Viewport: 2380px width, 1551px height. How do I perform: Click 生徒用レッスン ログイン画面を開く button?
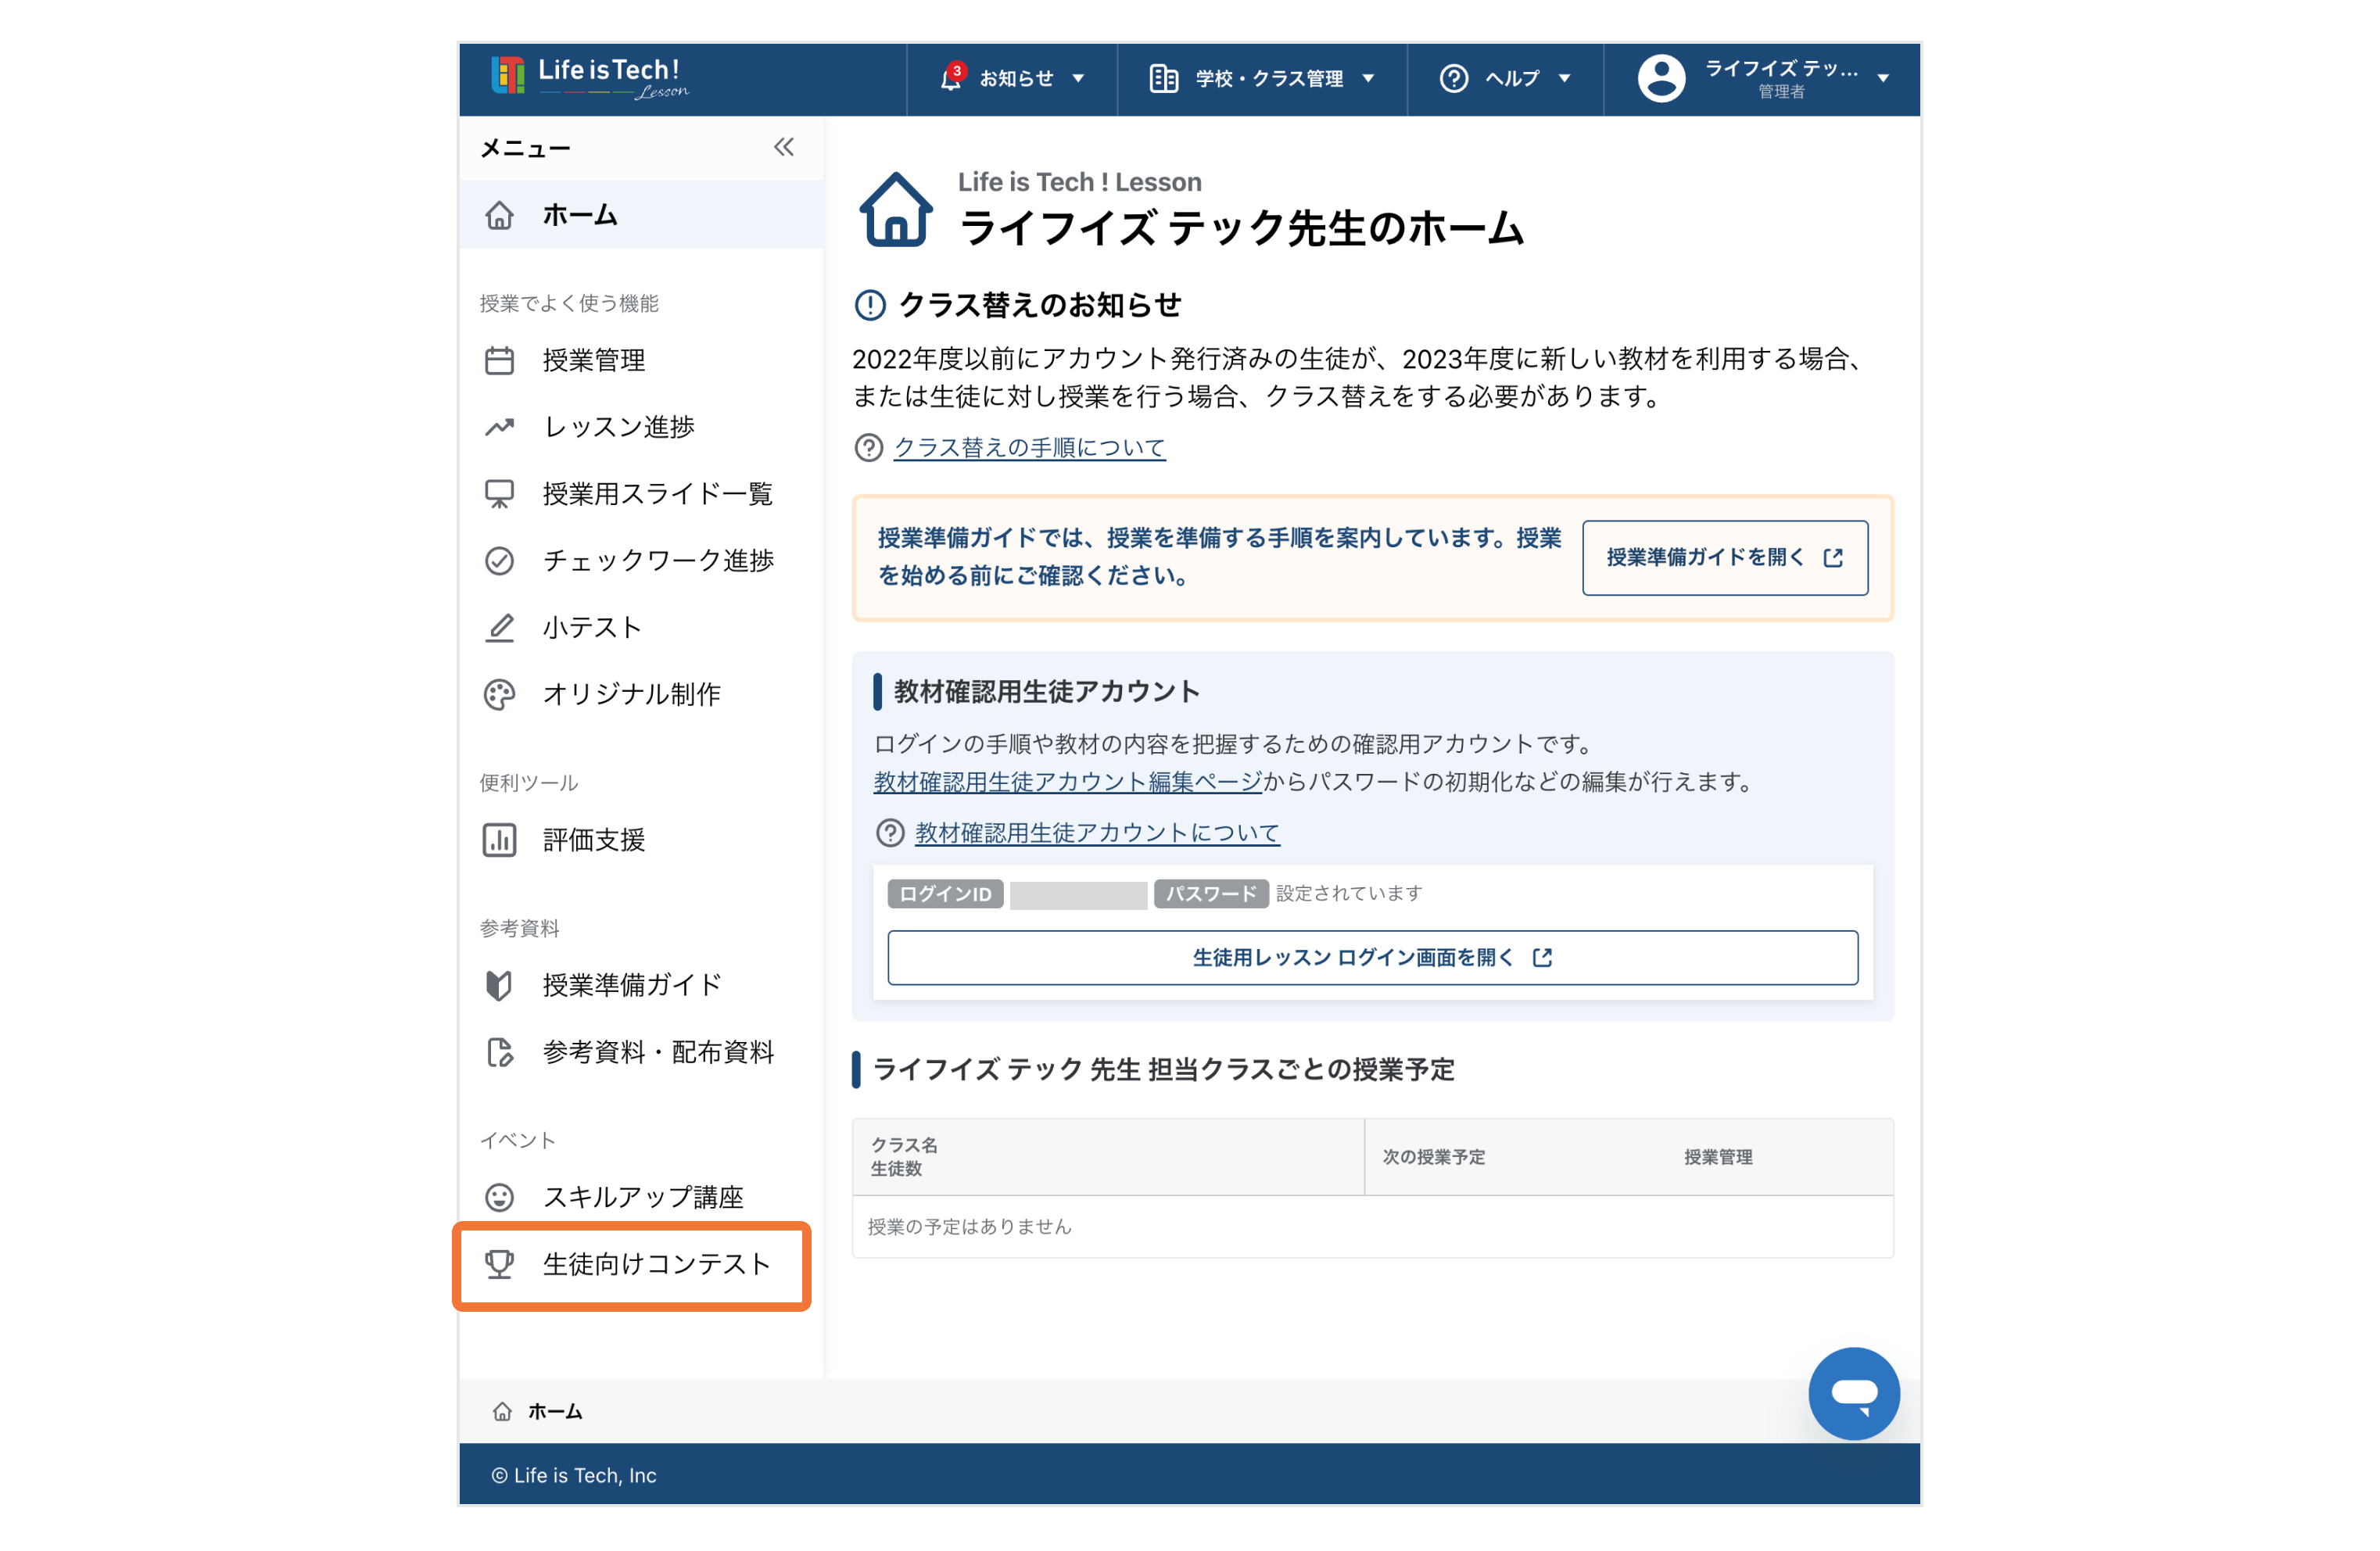click(1372, 957)
